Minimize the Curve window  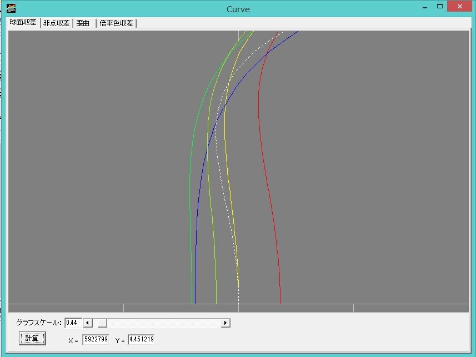[x=425, y=7]
